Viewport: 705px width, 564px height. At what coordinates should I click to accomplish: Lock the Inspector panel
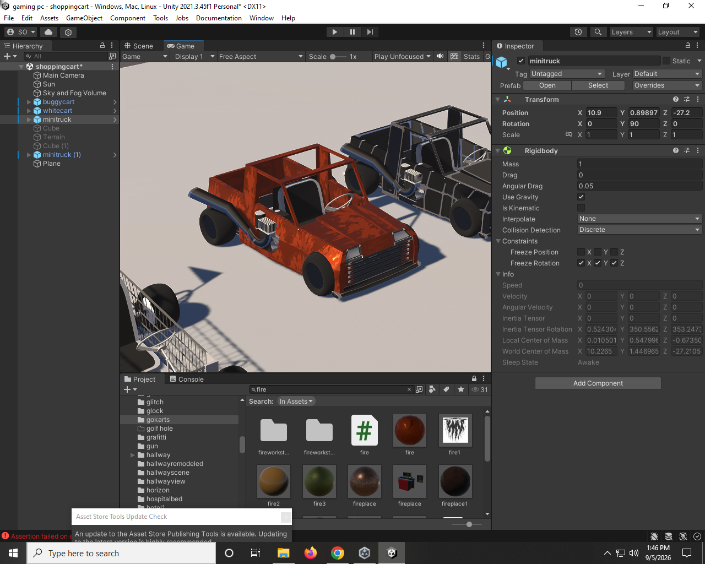point(687,46)
